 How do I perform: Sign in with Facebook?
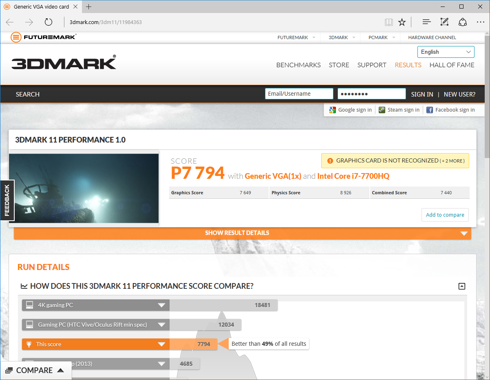coord(450,110)
